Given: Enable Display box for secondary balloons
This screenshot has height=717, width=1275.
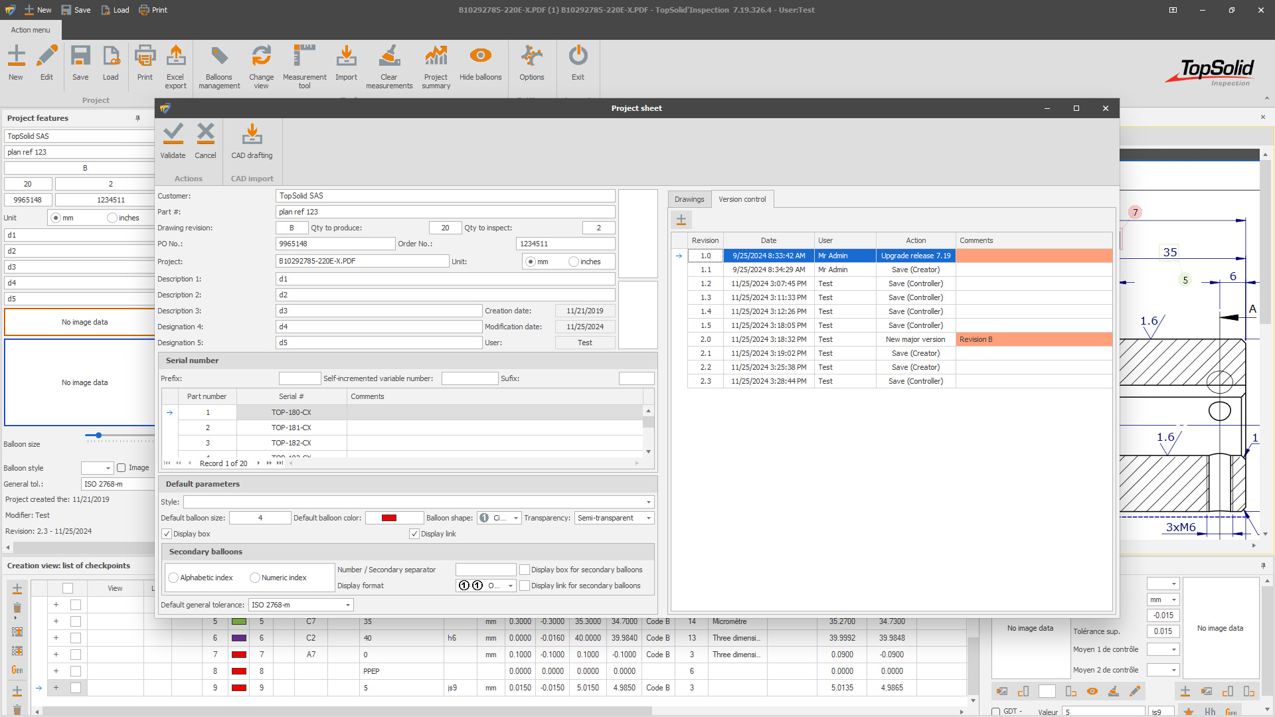Looking at the screenshot, I should (525, 570).
